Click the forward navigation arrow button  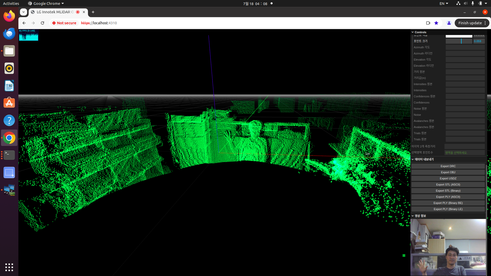tap(33, 22)
